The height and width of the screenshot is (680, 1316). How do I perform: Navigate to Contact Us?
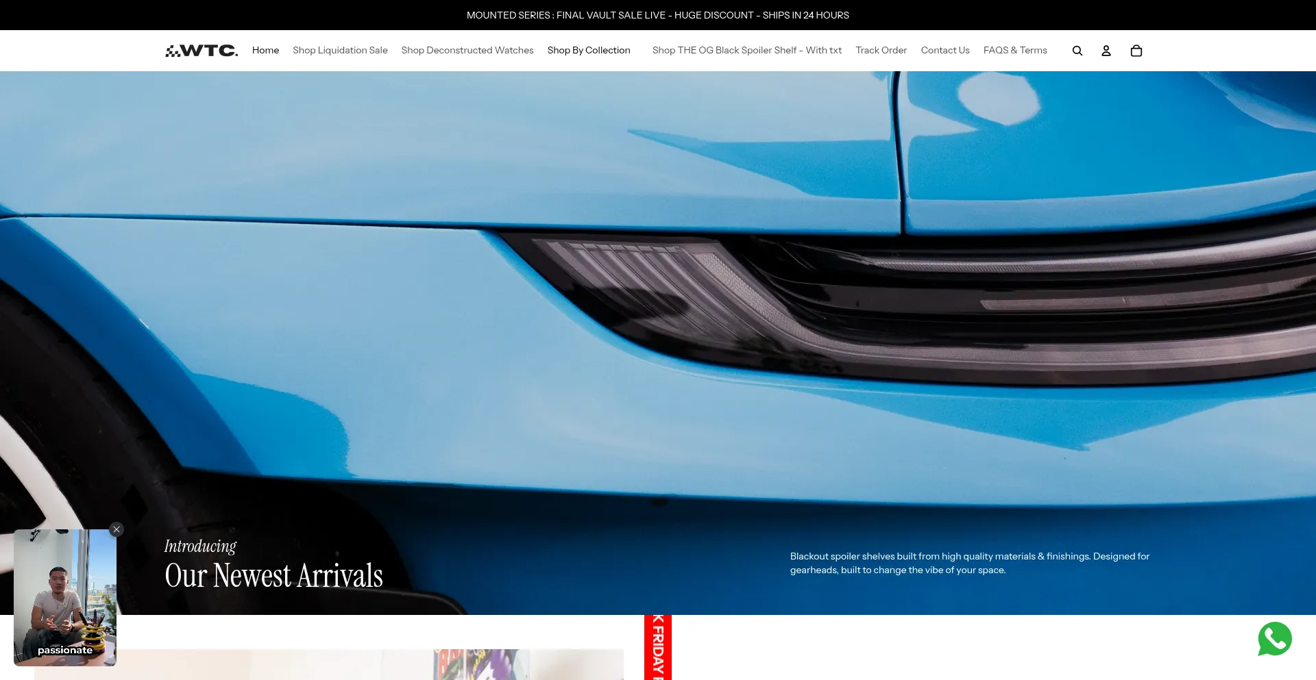pyautogui.click(x=945, y=51)
